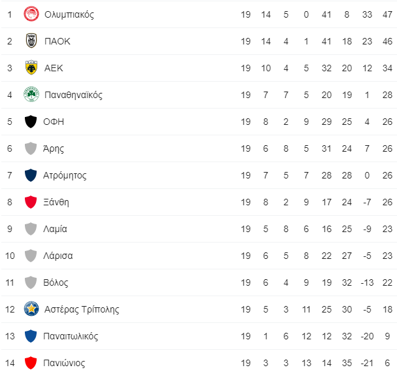Click the red Πανιώνιος shield icon
The image size is (397, 374).
point(31,363)
